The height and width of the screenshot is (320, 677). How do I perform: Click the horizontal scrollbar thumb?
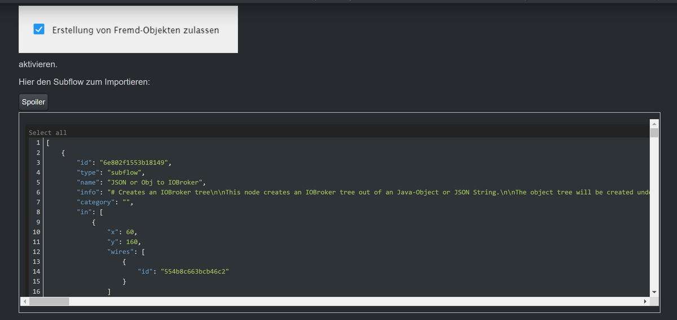(49, 301)
